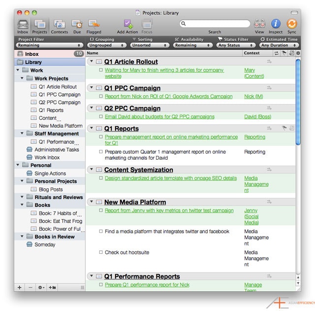315x311 pixels.
Task: Click the Q1 Performance Reports project title
Action: tap(142, 276)
